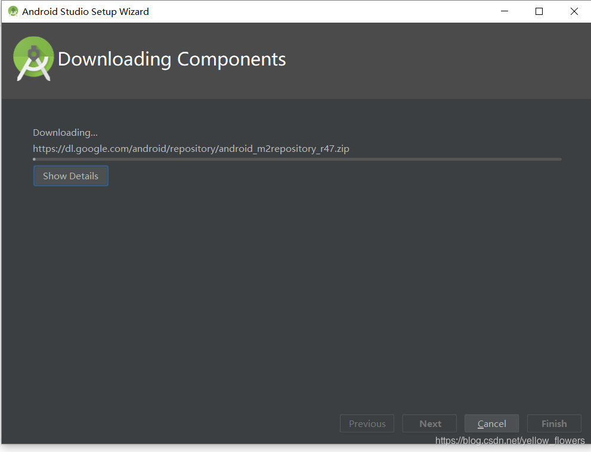Minimize the Setup Wizard window
Viewport: 591px width, 452px height.
click(x=505, y=11)
